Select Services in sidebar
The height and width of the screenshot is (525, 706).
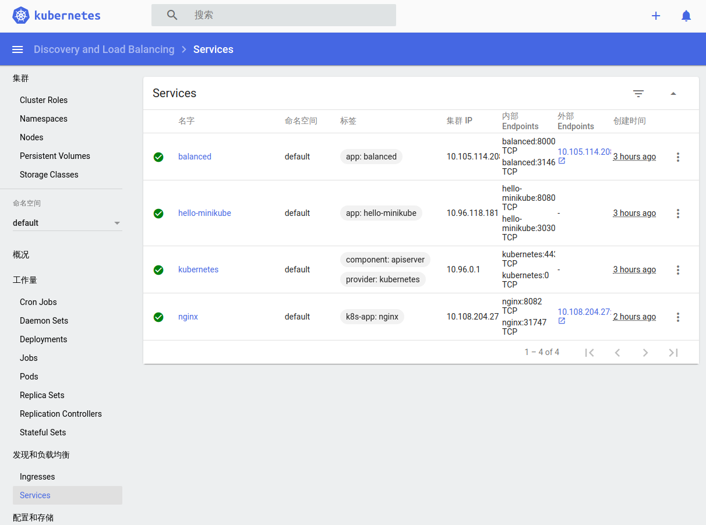68,495
